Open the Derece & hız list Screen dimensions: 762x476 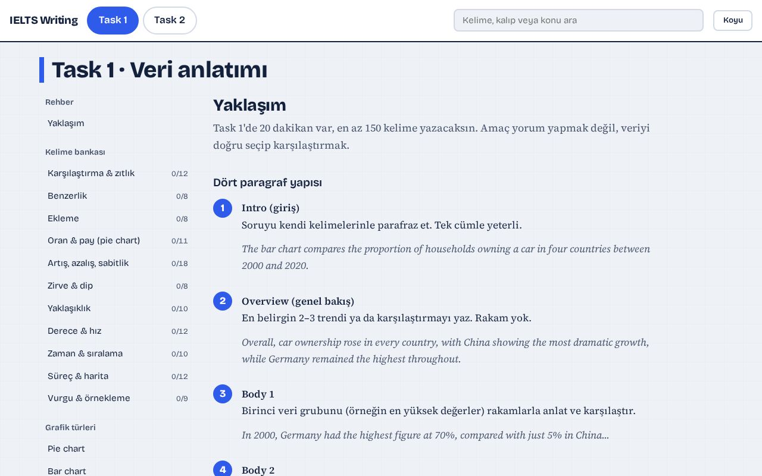tap(118, 331)
